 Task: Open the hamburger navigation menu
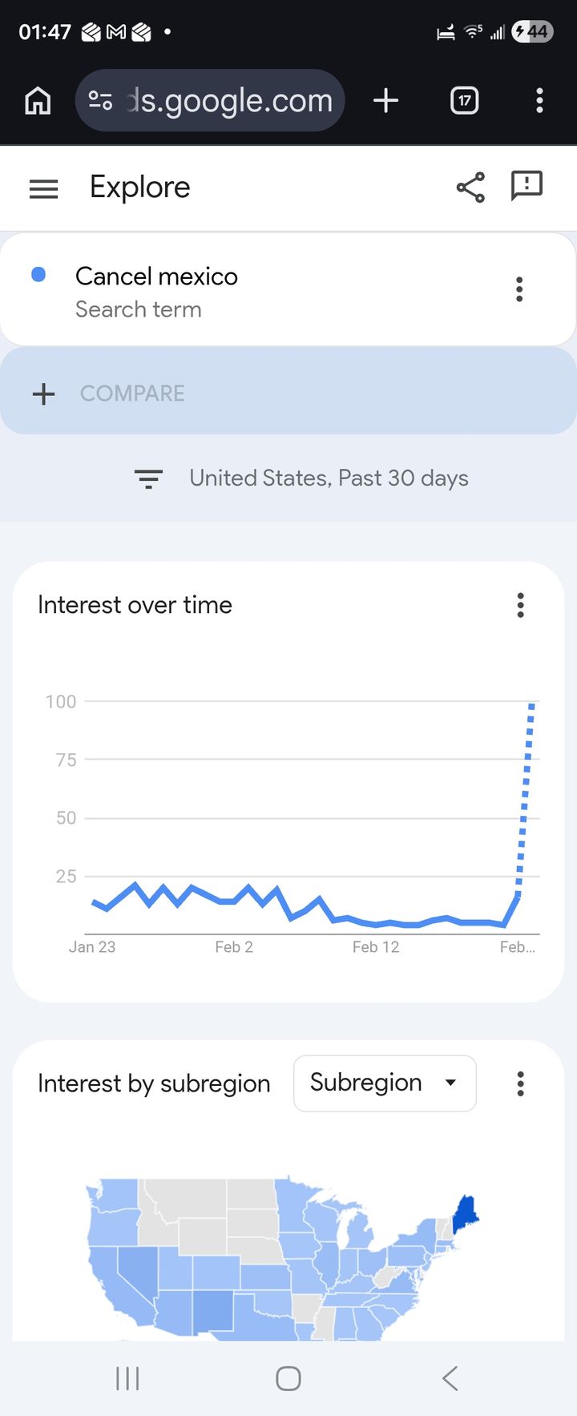coord(43,188)
